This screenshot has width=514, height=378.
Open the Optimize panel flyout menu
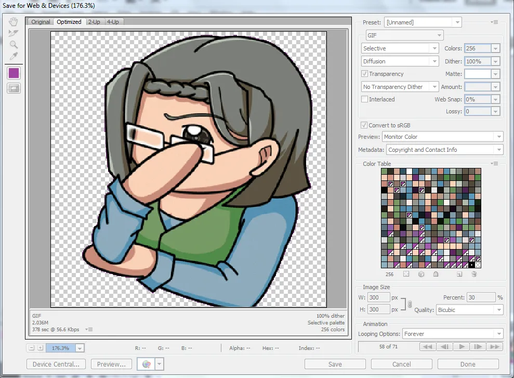coord(494,22)
